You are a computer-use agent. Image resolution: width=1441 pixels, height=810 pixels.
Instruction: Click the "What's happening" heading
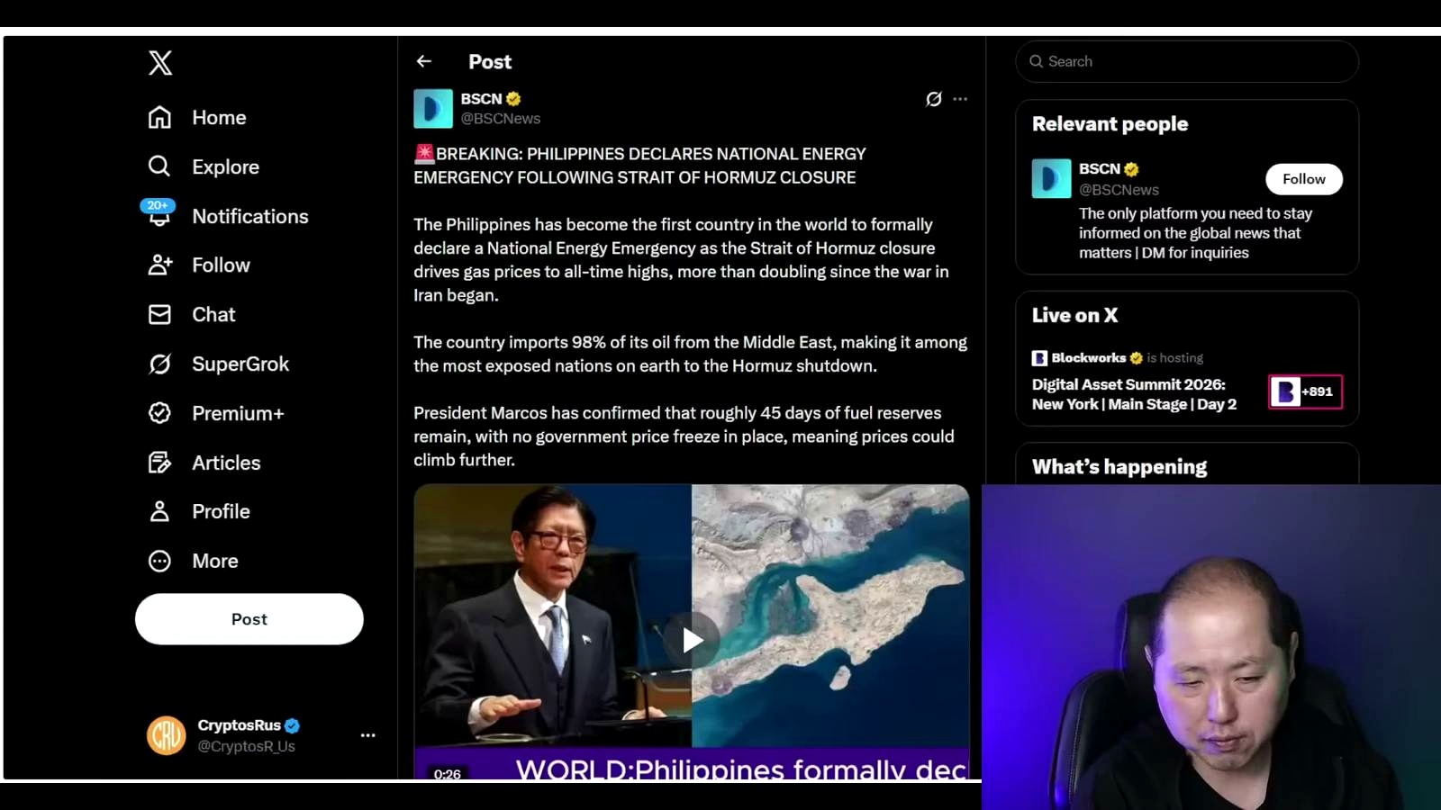point(1119,466)
